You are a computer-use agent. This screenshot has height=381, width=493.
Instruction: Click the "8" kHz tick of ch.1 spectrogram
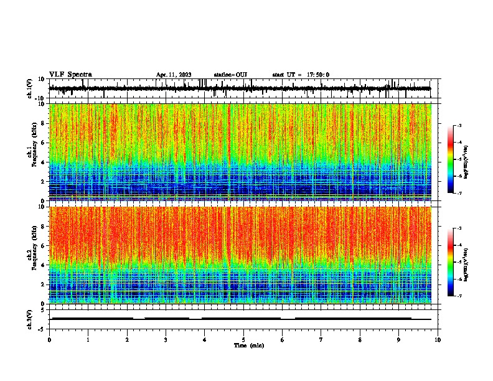tap(43, 123)
